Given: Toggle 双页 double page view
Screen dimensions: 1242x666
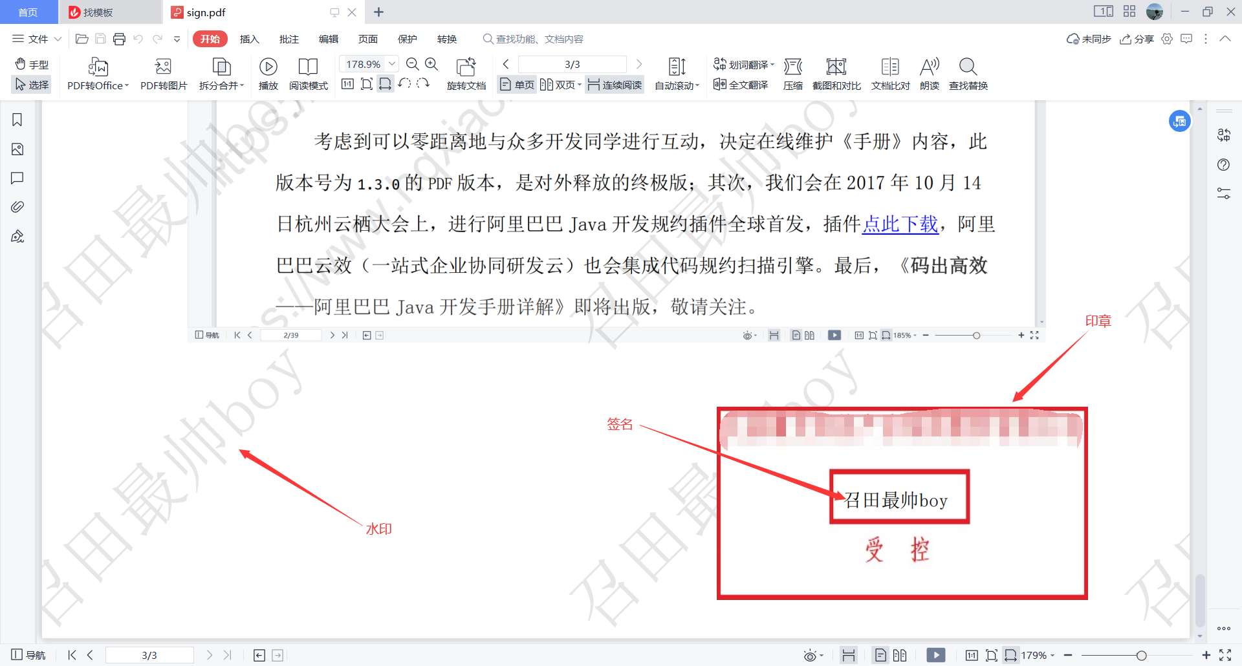Looking at the screenshot, I should pyautogui.click(x=561, y=85).
